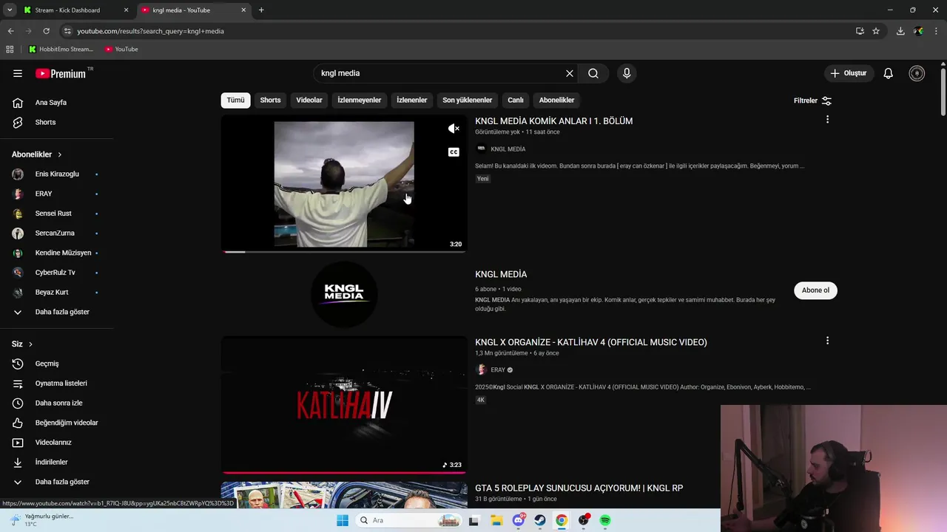Viewport: 947px width, 532px height.
Task: Start voice search with microphone icon
Action: [x=627, y=73]
